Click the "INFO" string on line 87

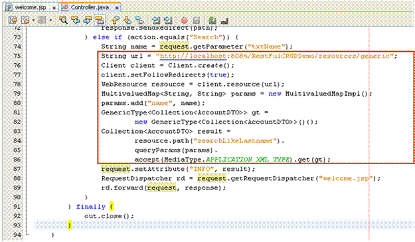[x=201, y=169]
